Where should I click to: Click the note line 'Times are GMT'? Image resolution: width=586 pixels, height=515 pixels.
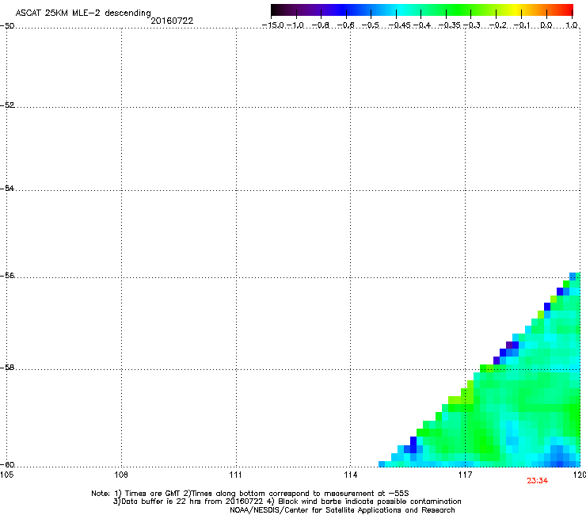pos(153,494)
